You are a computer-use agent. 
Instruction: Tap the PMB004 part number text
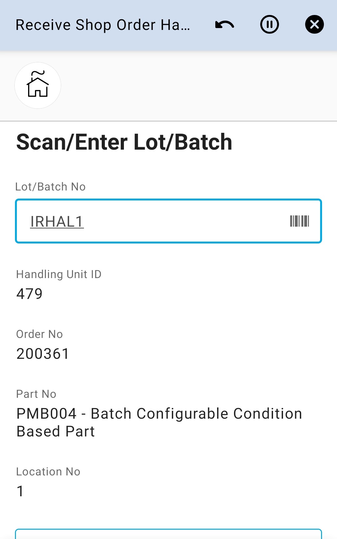pos(46,414)
